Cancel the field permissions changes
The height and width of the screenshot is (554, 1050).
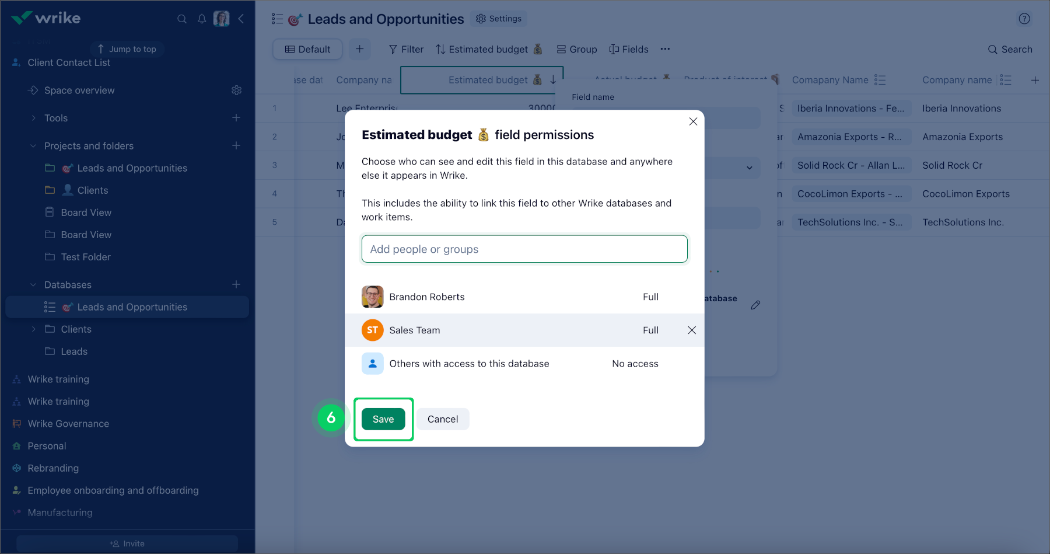coord(443,419)
